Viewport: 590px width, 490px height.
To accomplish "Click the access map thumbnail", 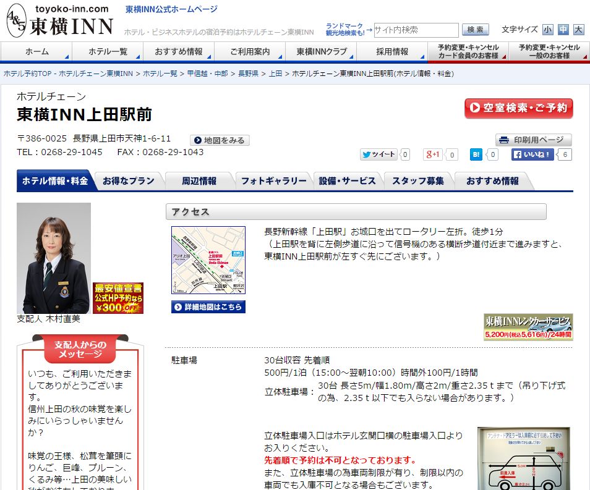I will pyautogui.click(x=208, y=260).
